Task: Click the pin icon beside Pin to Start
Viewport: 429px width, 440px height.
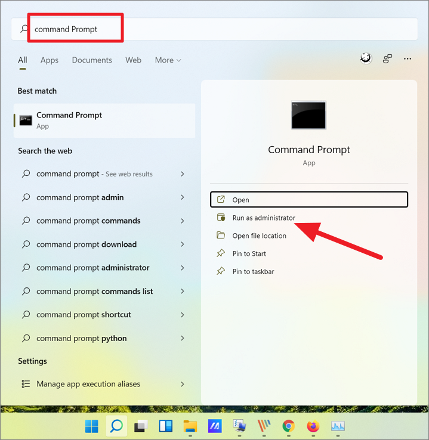Action: (221, 253)
